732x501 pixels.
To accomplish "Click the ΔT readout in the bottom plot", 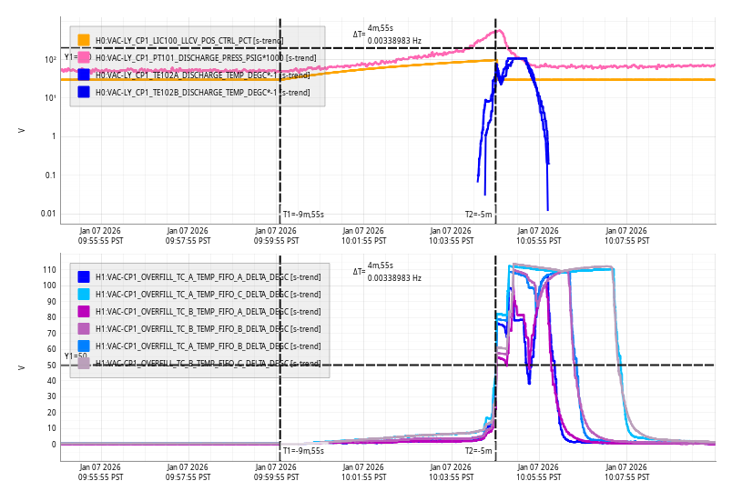I will 388,272.
